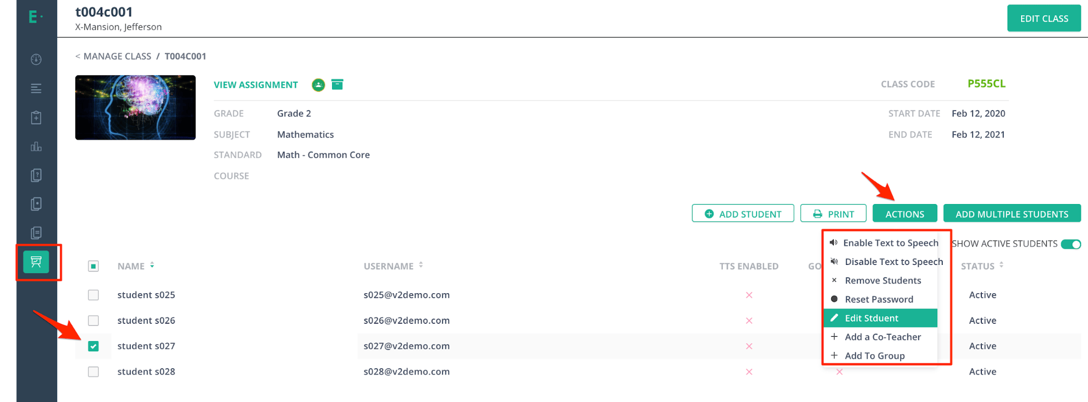Screen dimensions: 1088x402
Task: Click the start date Feb 12, 2020
Action: (x=978, y=113)
